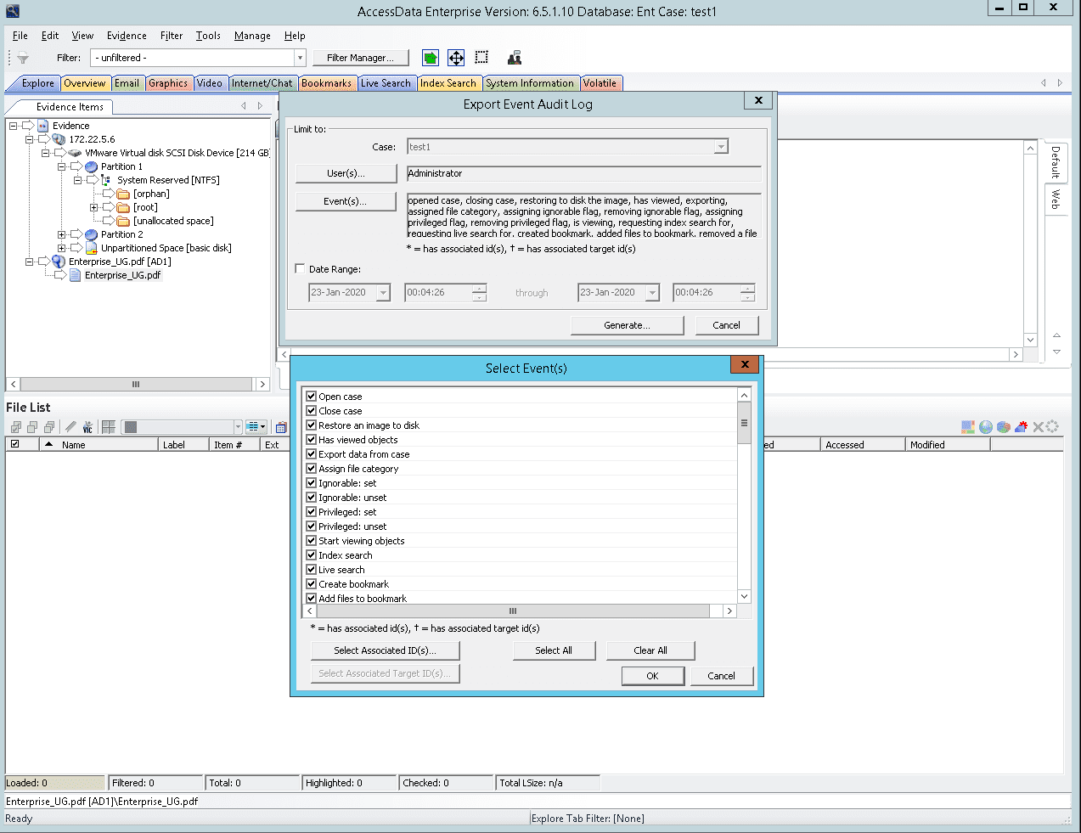Image resolution: width=1081 pixels, height=833 pixels.
Task: Click the clipboard icon in File List toolbar
Action: point(281,427)
